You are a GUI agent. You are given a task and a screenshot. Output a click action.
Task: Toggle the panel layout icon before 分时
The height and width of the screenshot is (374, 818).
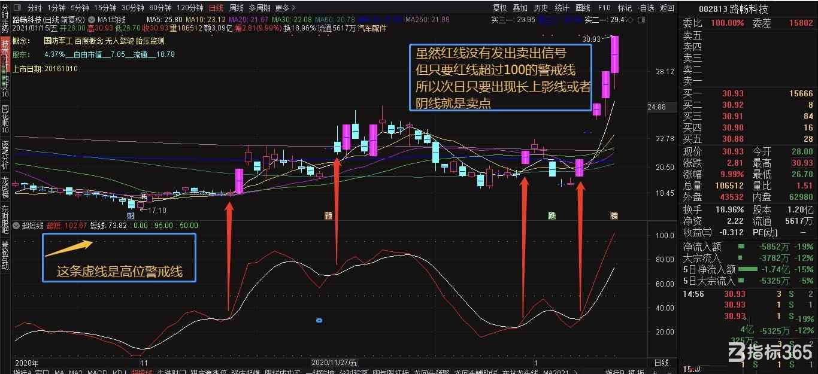click(x=16, y=8)
